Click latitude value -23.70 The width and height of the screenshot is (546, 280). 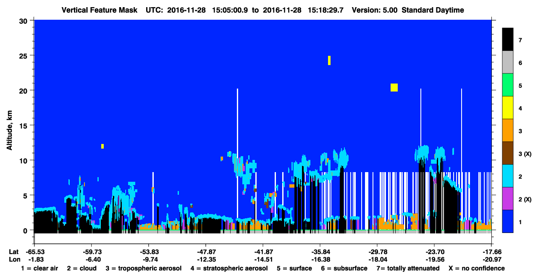coord(434,252)
